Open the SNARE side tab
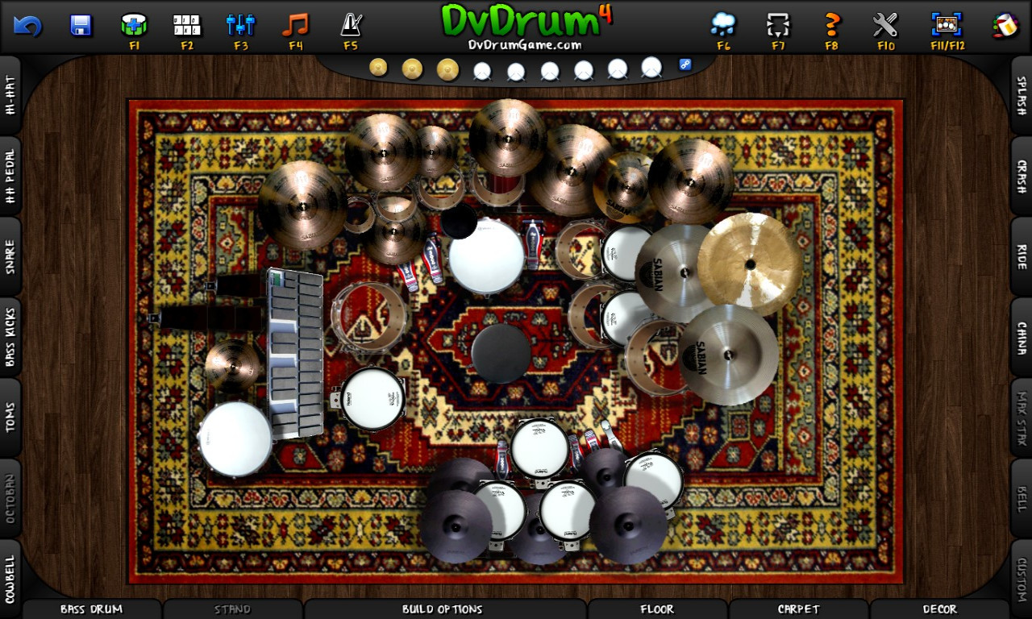Viewport: 1032px width, 619px height. tap(10, 256)
